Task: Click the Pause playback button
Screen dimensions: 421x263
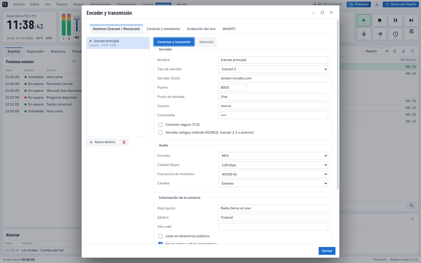Action: click(395, 20)
